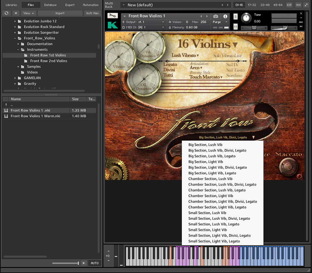
Task: Toggle the AUTO preview button
Action: (95, 263)
